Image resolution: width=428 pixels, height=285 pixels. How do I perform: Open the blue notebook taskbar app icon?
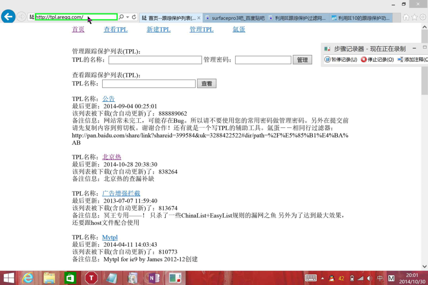(x=112, y=278)
